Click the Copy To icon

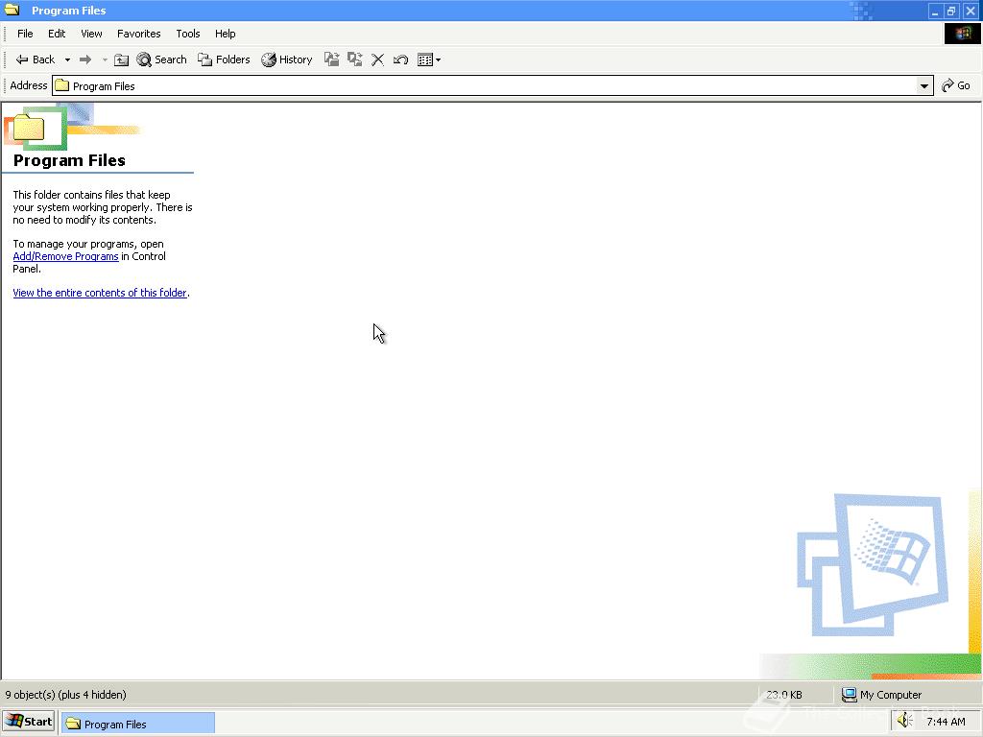355,59
